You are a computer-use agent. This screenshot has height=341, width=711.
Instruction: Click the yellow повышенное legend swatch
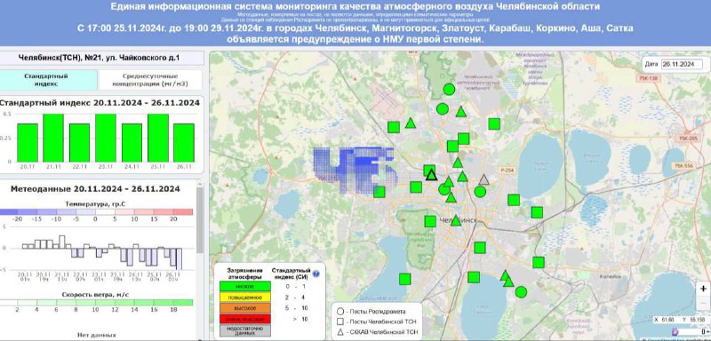(245, 297)
